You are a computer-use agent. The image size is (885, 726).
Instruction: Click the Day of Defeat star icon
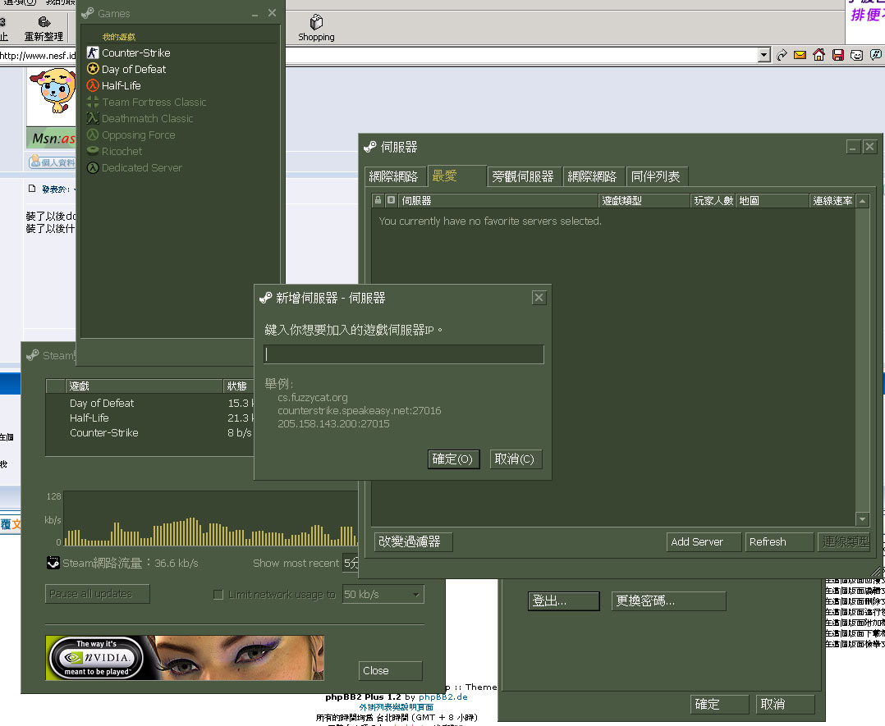pyautogui.click(x=93, y=69)
